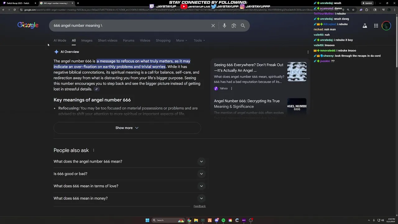Close the Twitch Recap 2025 tab
Viewport: 398px width, 224px height.
click(x=35, y=3)
